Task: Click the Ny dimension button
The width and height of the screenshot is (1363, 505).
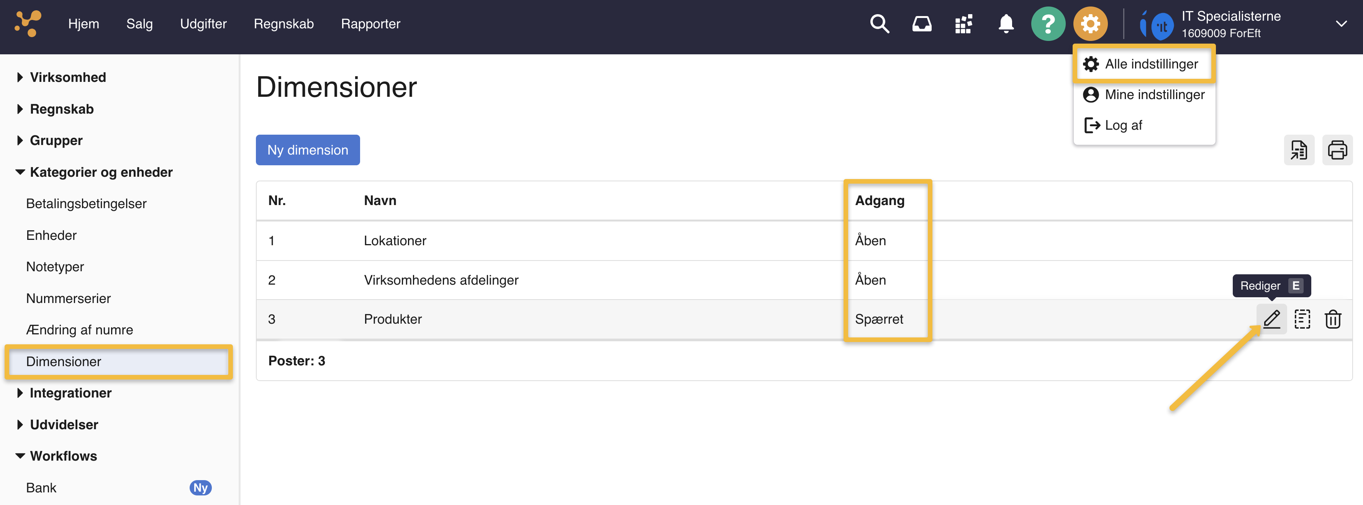Action: tap(307, 150)
